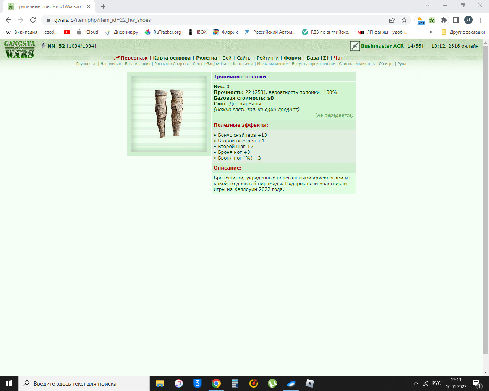Image resolution: width=489 pixels, height=391 pixels.
Task: Open the Wikipedia bookmark
Action: 31,32
